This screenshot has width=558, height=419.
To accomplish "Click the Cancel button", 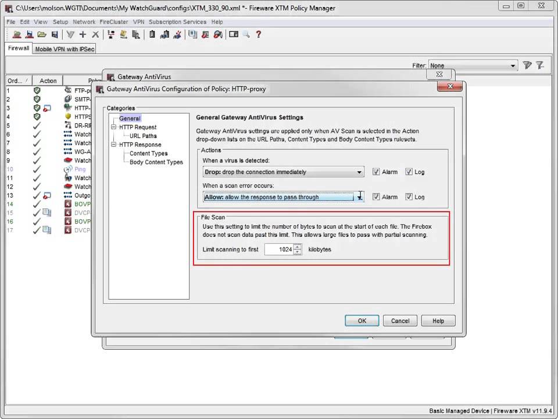I will 400,321.
